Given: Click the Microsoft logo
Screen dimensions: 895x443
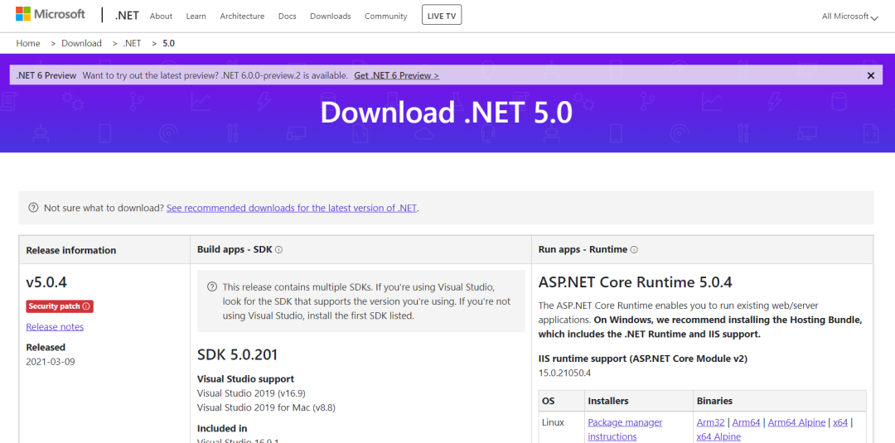Looking at the screenshot, I should tap(50, 15).
